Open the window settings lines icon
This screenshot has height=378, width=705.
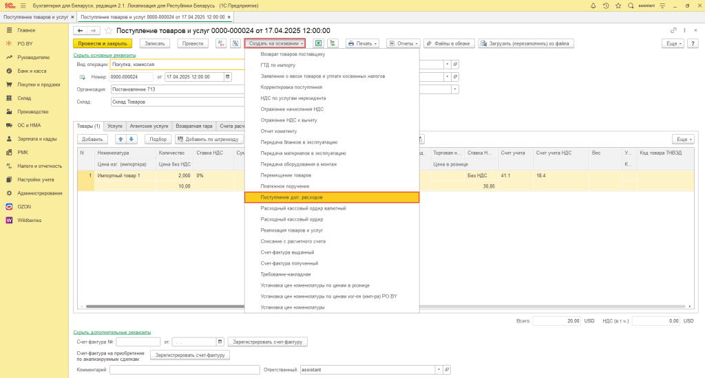click(x=662, y=5)
